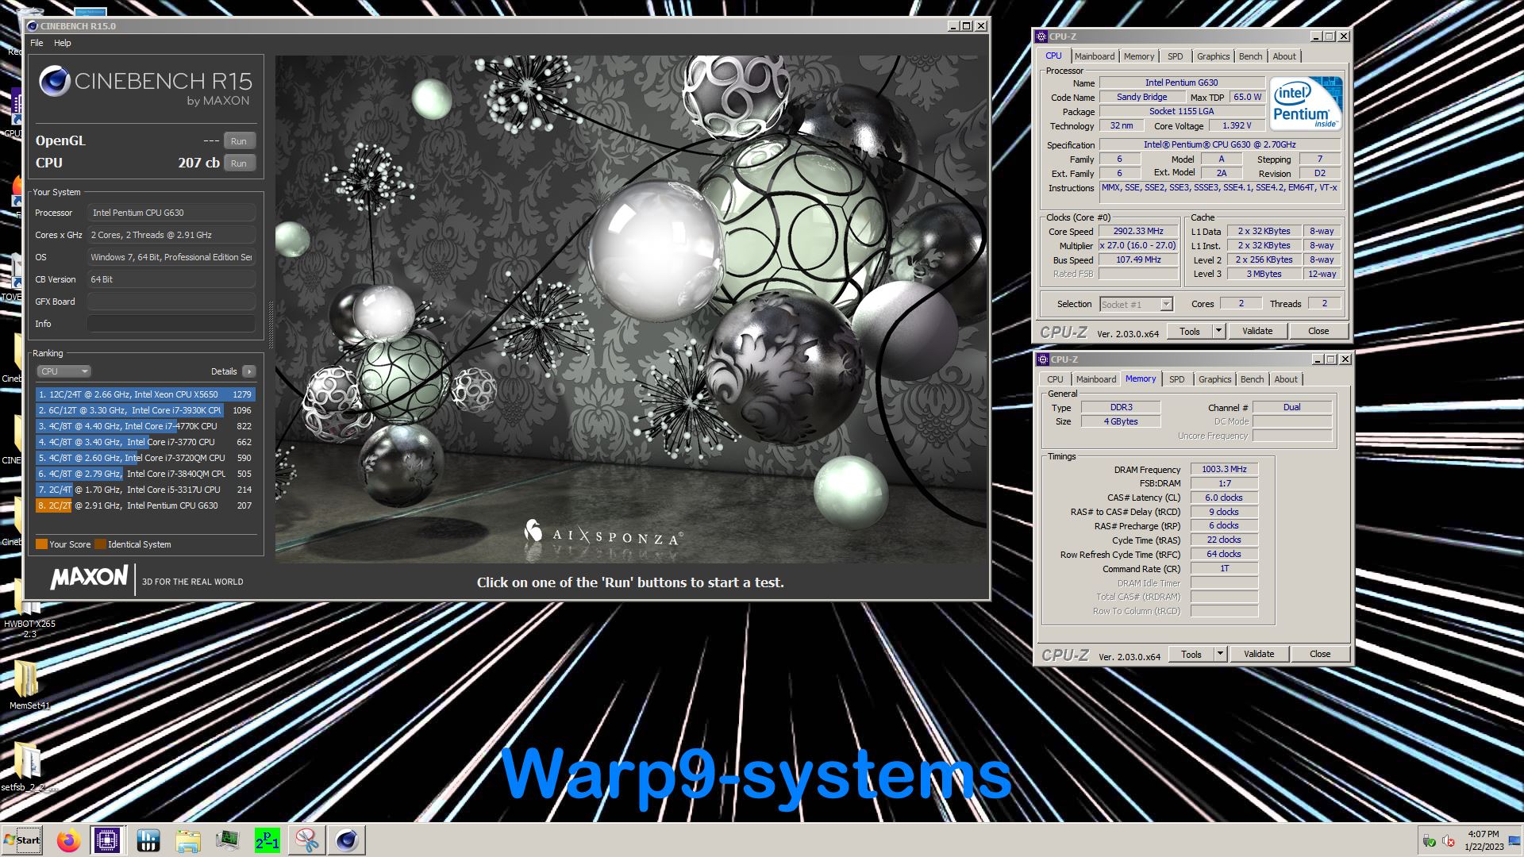Image resolution: width=1524 pixels, height=857 pixels.
Task: Click the Cinebench R15 title bar icon
Action: (33, 26)
